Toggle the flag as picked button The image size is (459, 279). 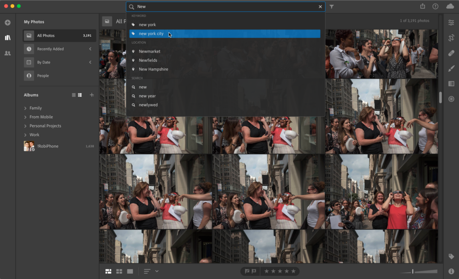tap(247, 271)
